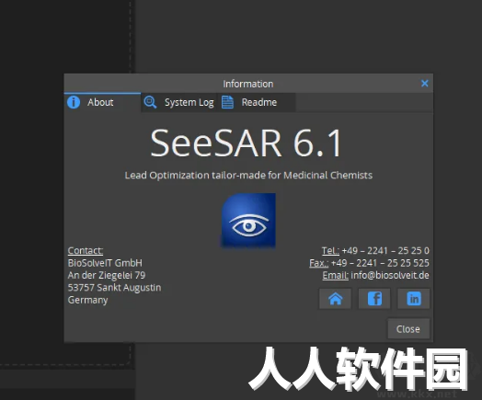Click the Information dialog title
Viewport: 482px width, 400px height.
(x=248, y=84)
